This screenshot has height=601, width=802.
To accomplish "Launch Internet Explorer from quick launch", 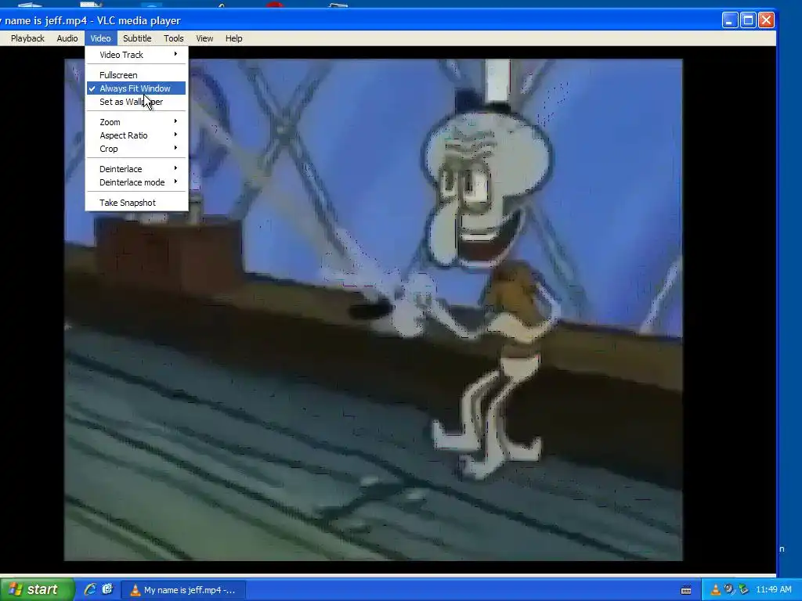I will coord(90,589).
